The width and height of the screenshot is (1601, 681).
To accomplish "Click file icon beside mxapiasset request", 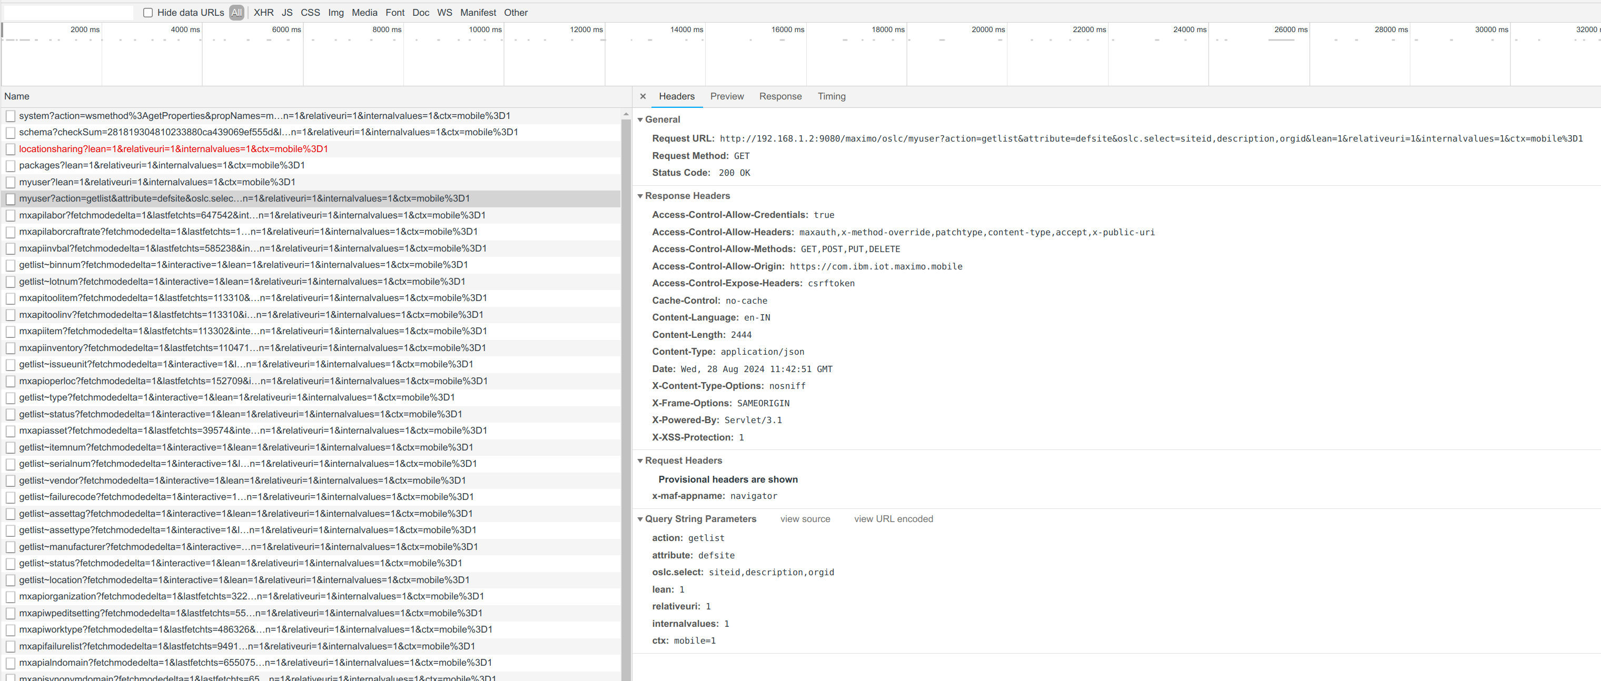I will (11, 431).
